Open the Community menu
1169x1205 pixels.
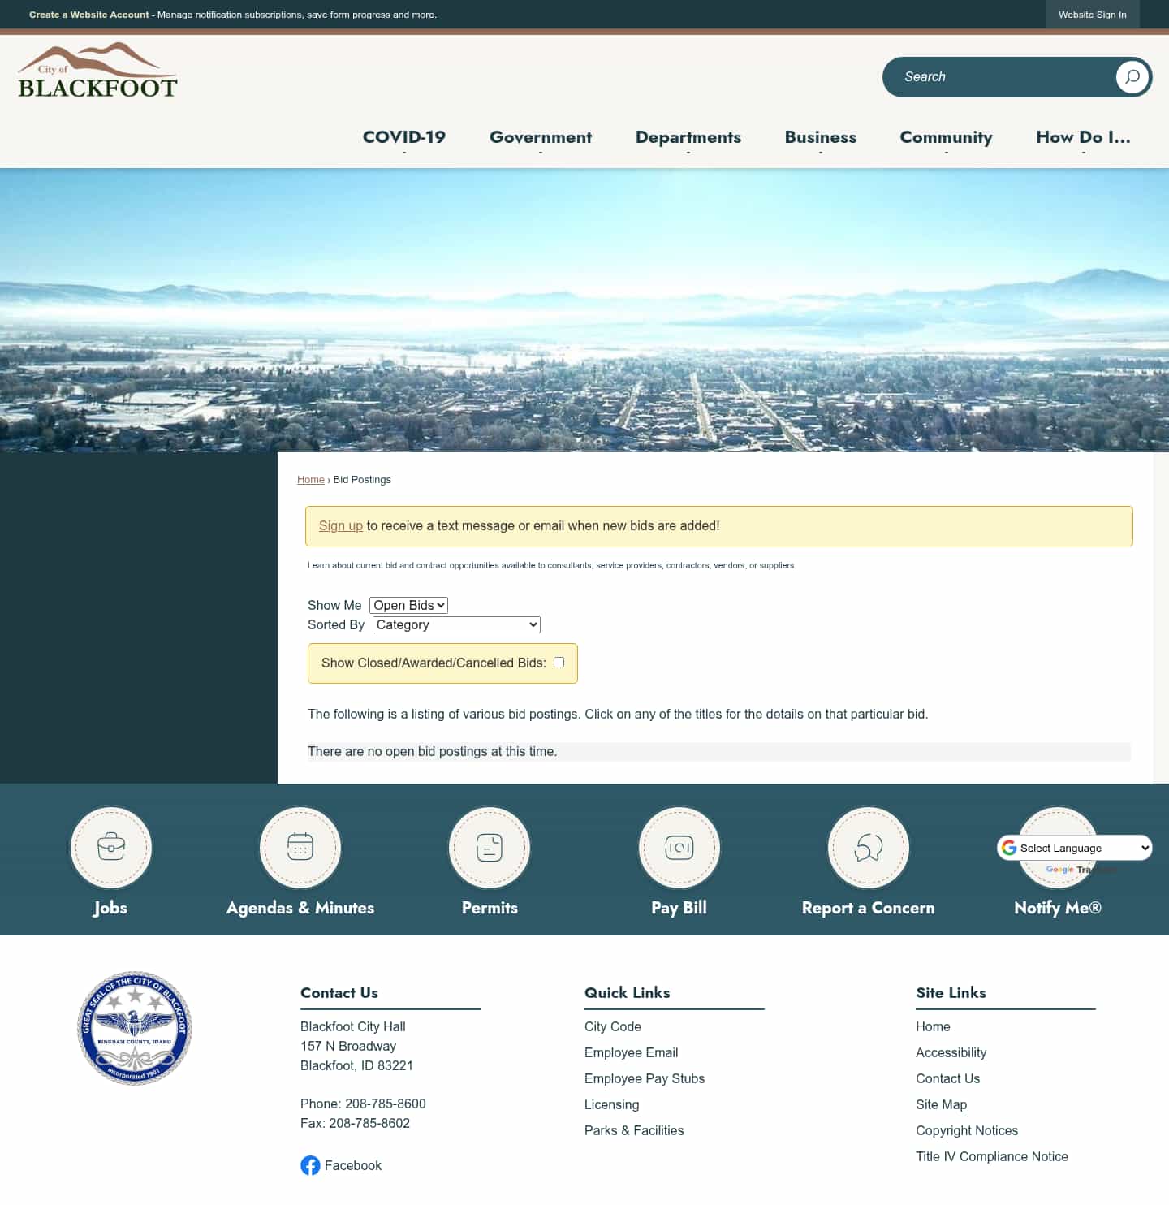946,137
